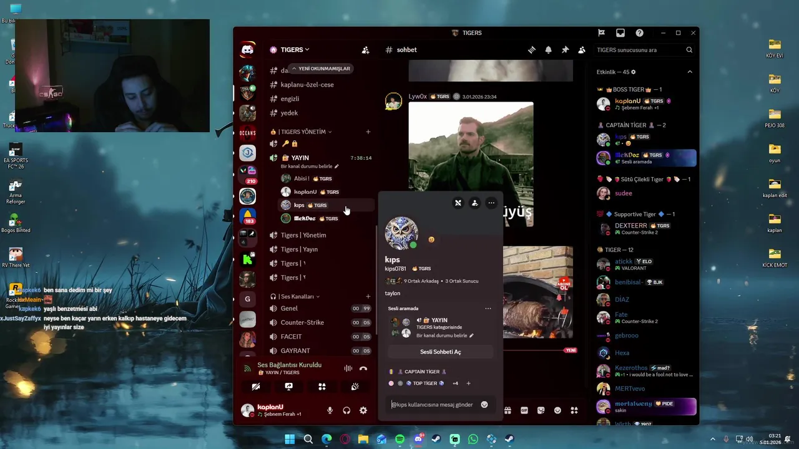
Task: Toggle noise suppression waveform icon
Action: click(x=348, y=369)
